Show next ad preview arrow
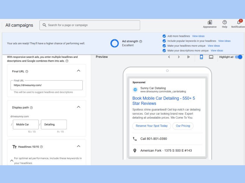This screenshot has height=183, width=245. [x=179, y=57]
